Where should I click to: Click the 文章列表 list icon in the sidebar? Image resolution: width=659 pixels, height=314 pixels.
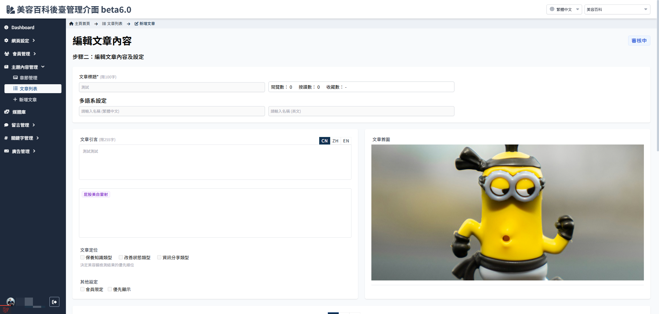15,89
